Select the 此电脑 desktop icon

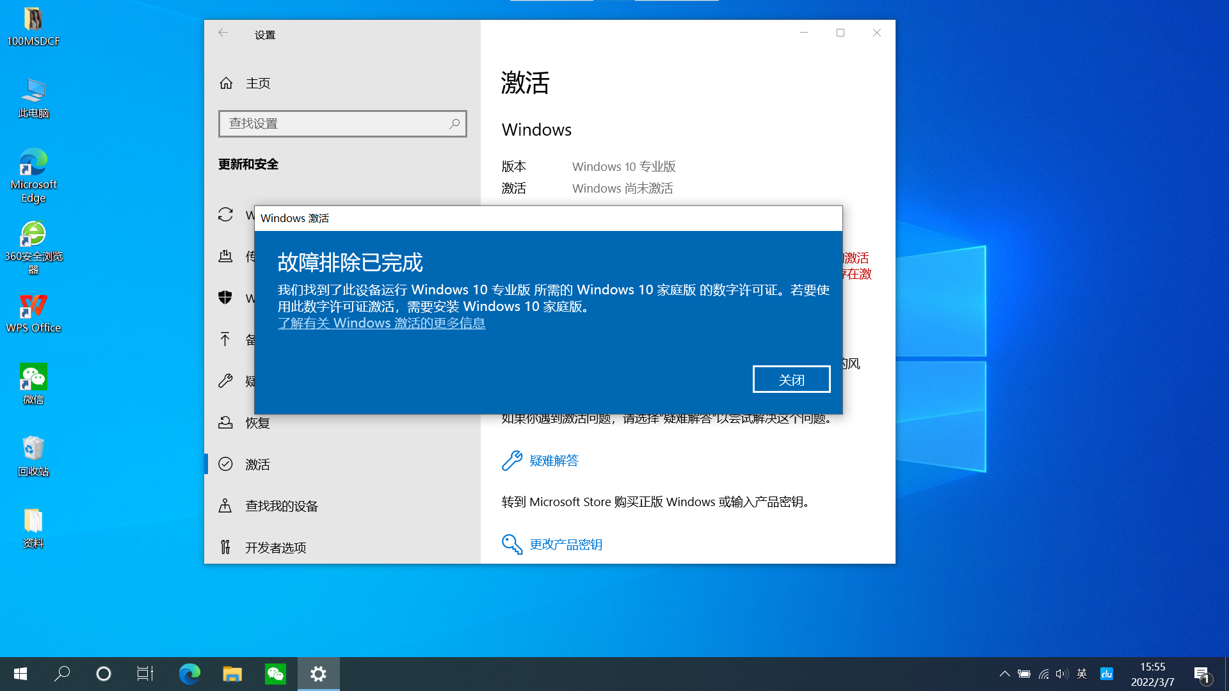(x=33, y=99)
